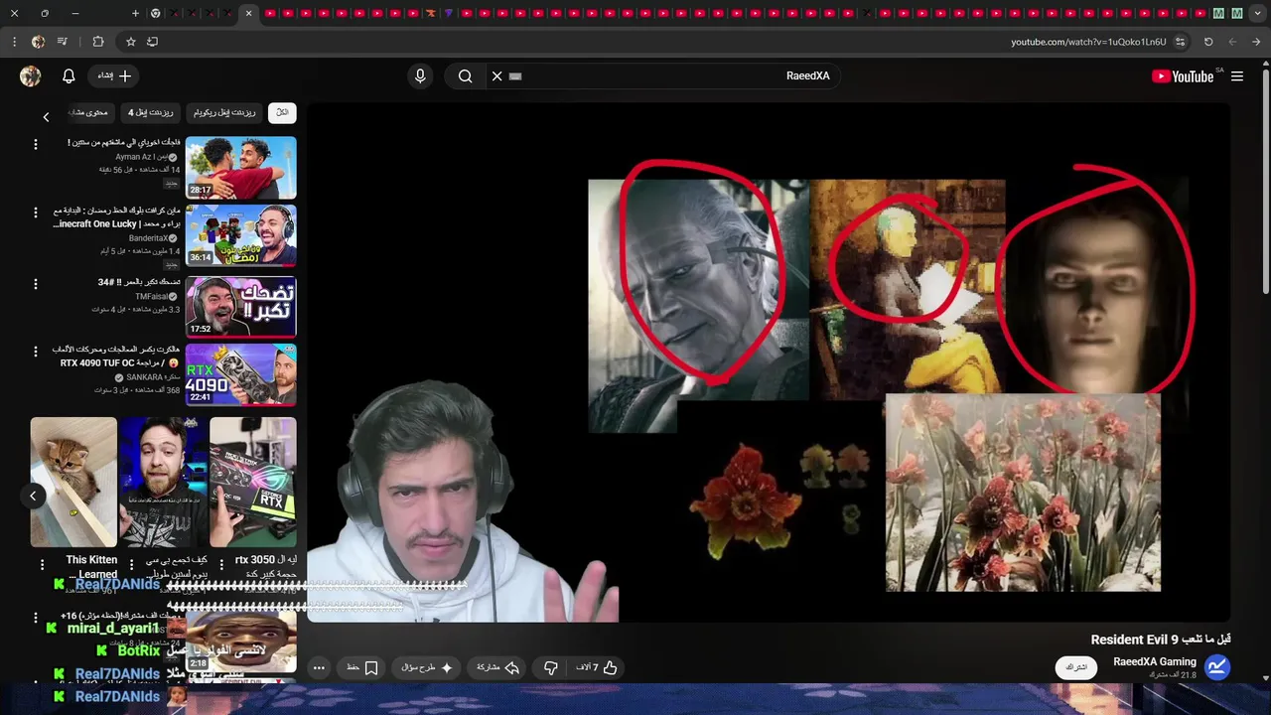Open the browser three-dot menu
This screenshot has height=715, width=1271.
(x=14, y=42)
